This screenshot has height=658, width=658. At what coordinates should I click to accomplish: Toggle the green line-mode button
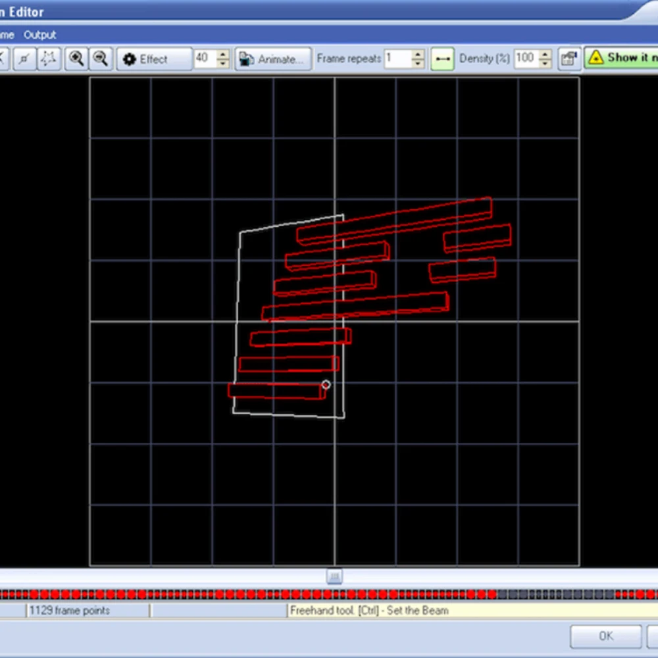pos(442,59)
